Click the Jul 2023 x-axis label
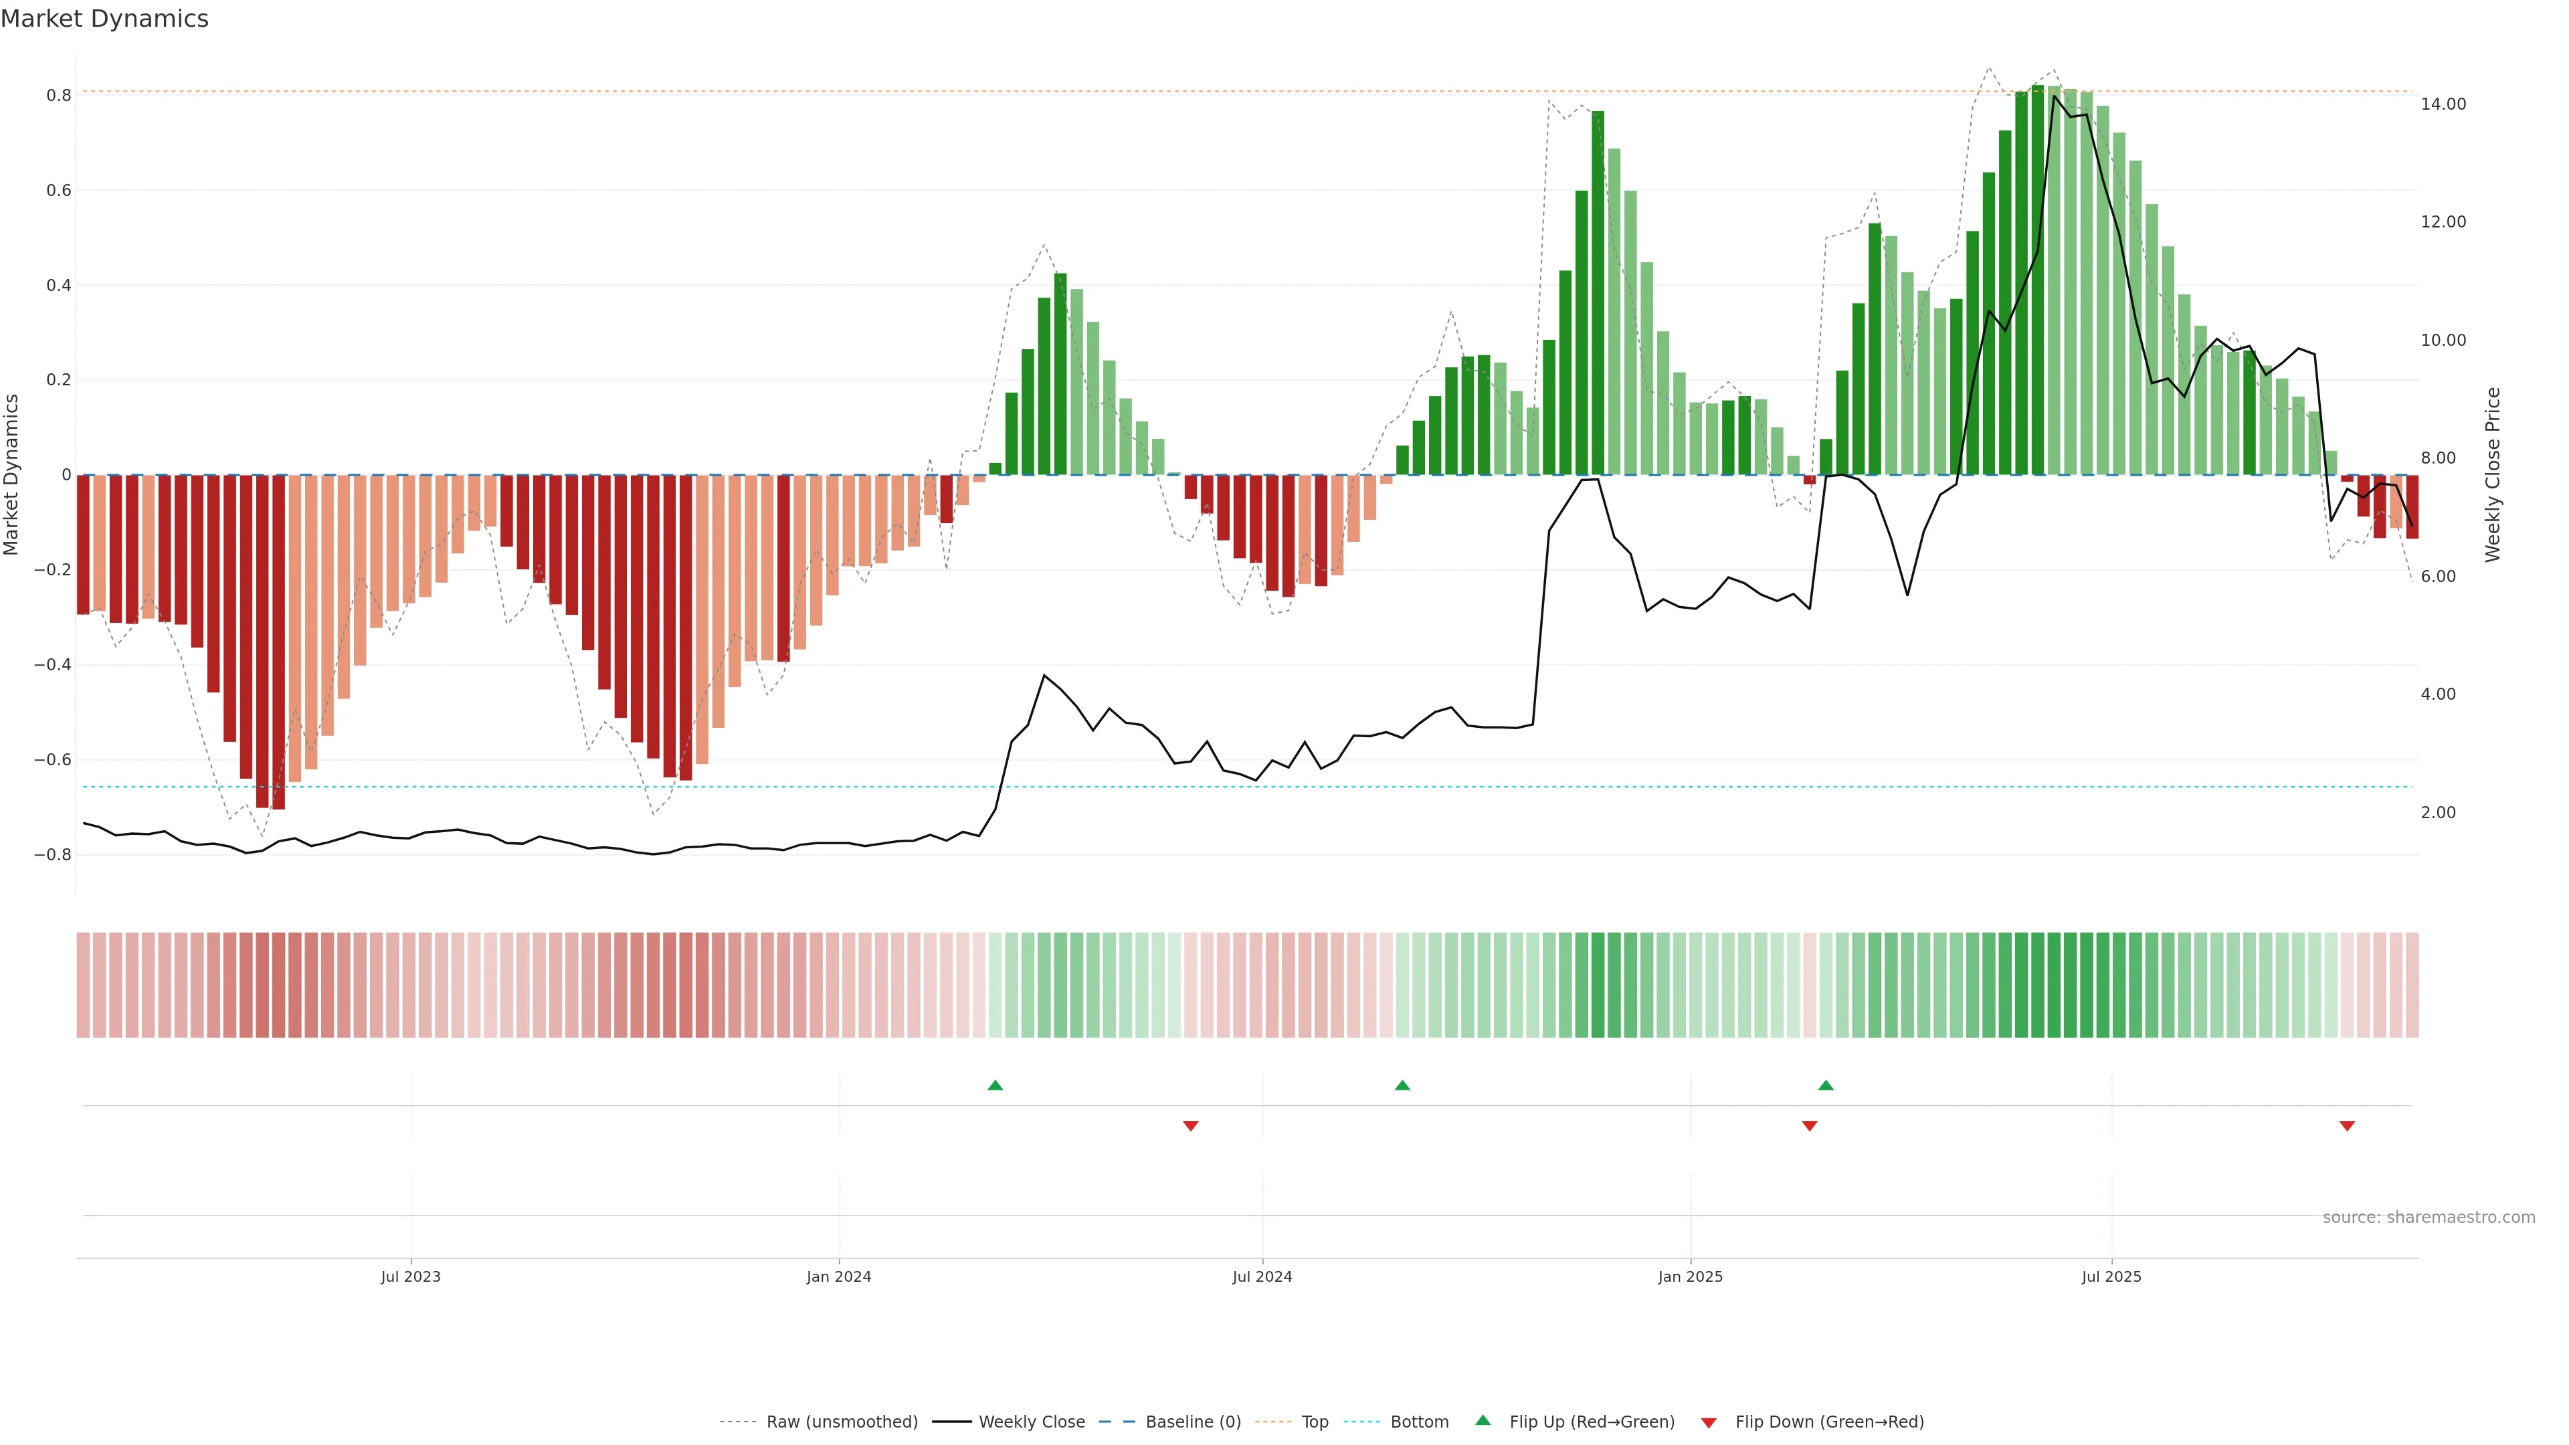Screen dimensions: 2569x1445 click(x=410, y=1276)
